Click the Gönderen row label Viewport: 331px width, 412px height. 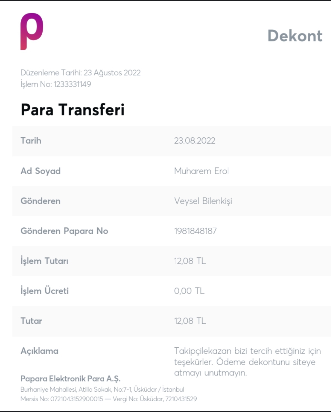coord(40,201)
